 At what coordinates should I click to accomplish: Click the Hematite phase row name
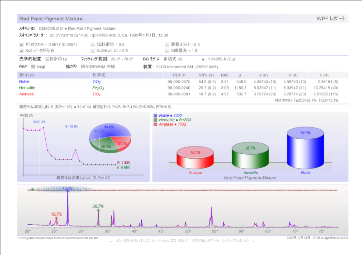(26, 88)
